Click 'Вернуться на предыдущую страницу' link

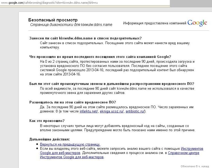[70, 144]
